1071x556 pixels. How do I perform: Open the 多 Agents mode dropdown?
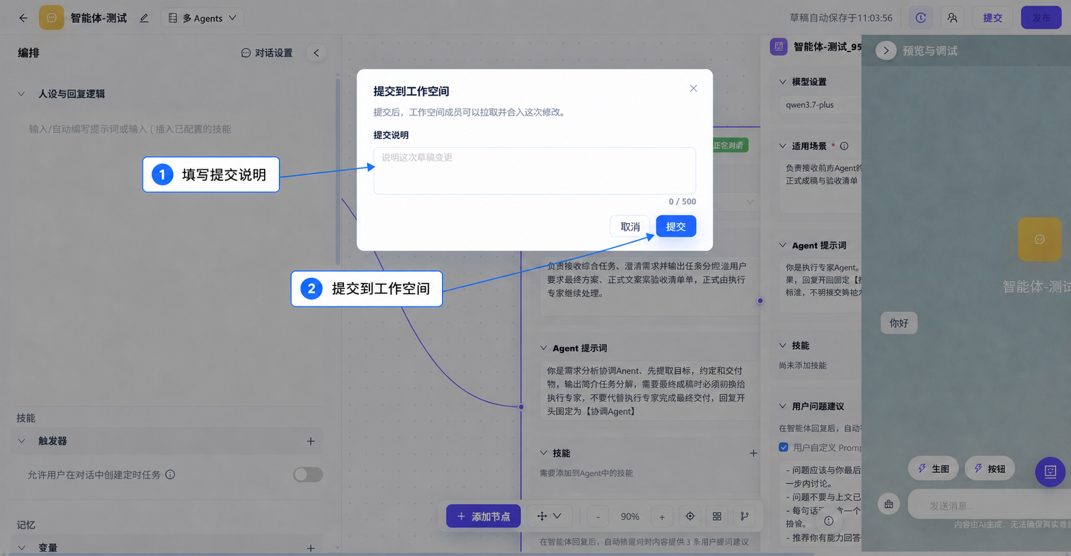tap(203, 18)
